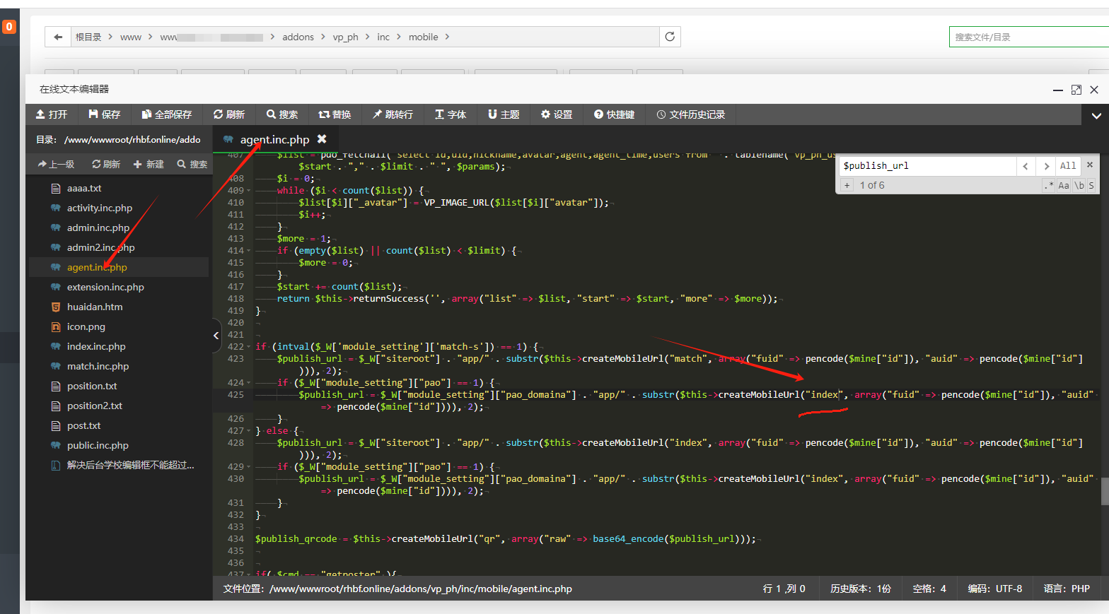Toggle whole-word search (\b)
1109x614 pixels.
(x=1079, y=185)
